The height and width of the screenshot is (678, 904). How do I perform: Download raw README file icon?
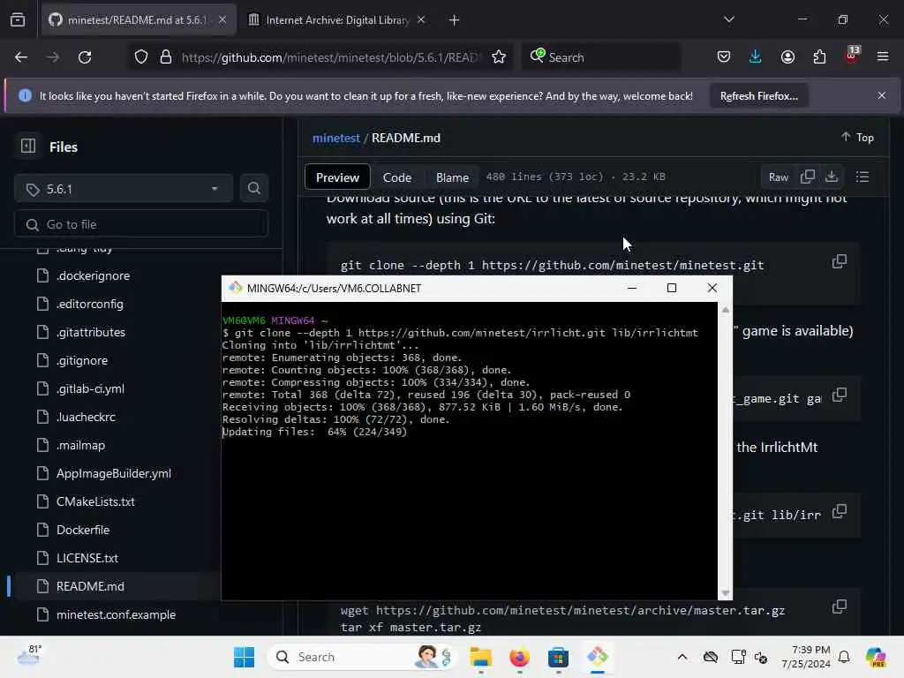coord(832,177)
